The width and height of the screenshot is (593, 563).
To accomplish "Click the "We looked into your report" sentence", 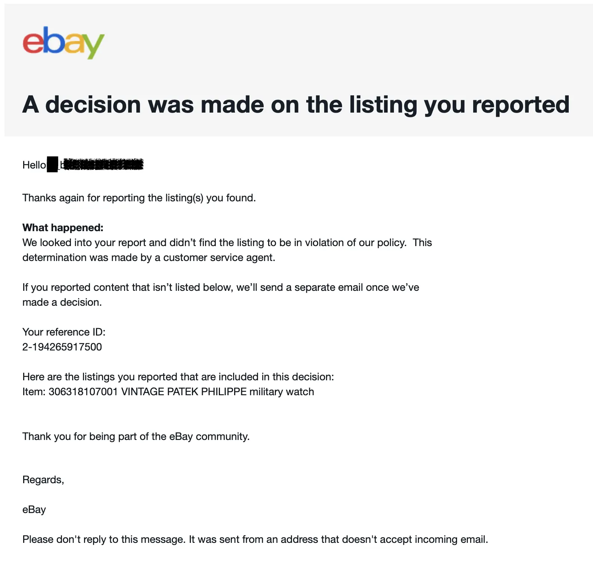I will point(214,242).
